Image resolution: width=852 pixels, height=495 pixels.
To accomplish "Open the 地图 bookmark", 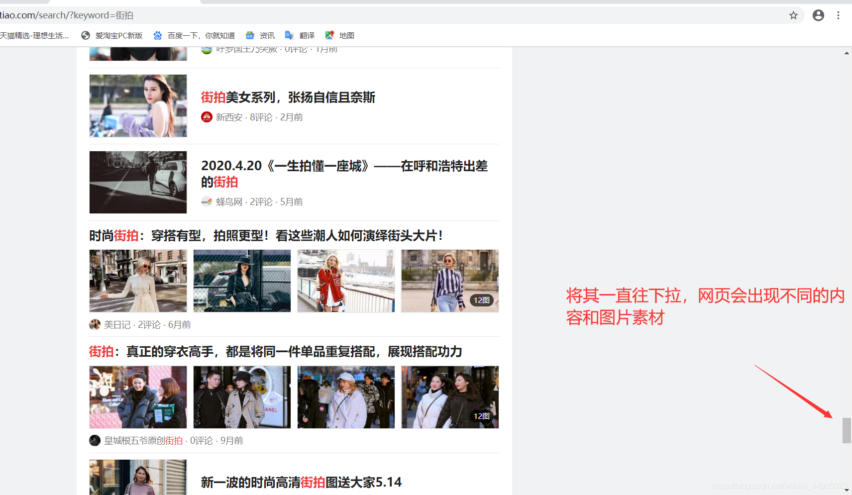I will (347, 35).
